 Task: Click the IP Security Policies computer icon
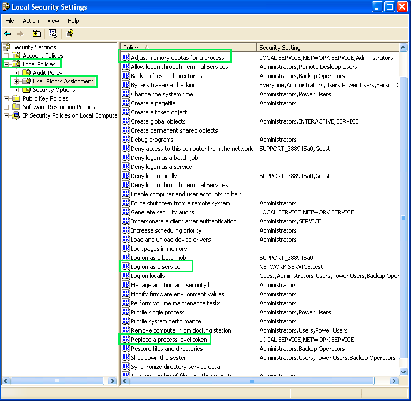pyautogui.click(x=16, y=115)
